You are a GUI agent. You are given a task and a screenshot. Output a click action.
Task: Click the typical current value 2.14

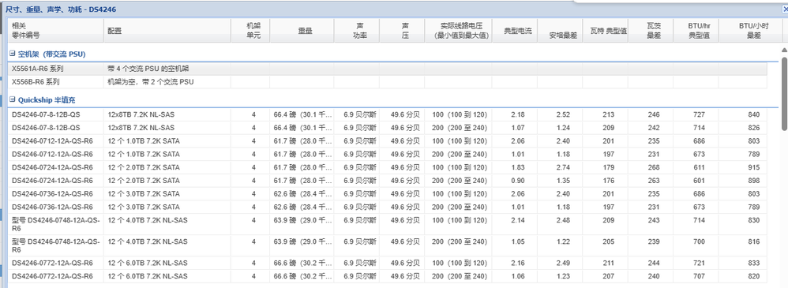coord(518,220)
